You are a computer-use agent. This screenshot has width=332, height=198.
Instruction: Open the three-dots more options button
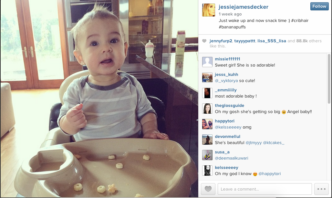click(x=321, y=189)
